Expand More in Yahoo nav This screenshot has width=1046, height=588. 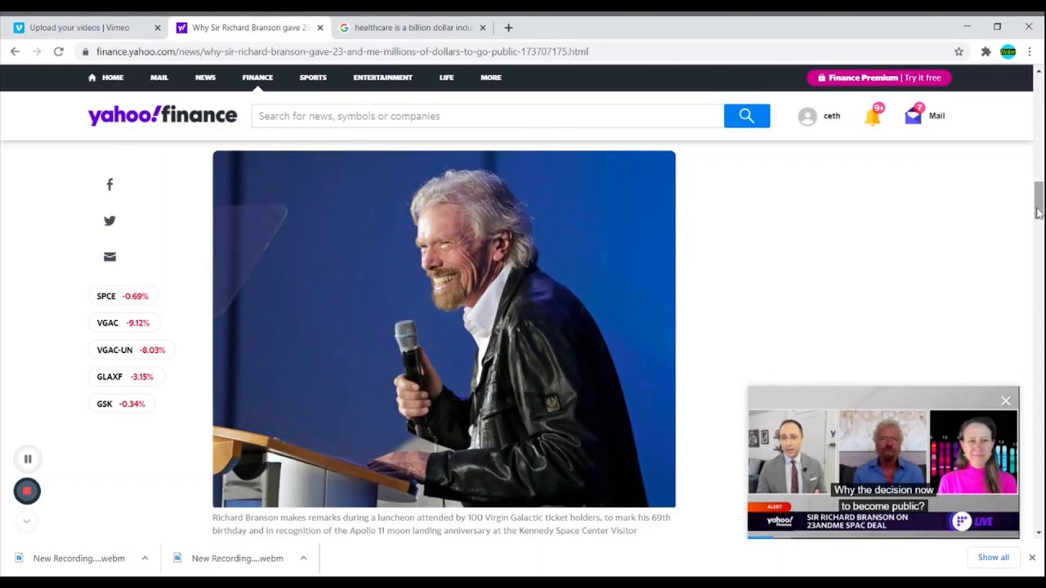click(x=491, y=78)
